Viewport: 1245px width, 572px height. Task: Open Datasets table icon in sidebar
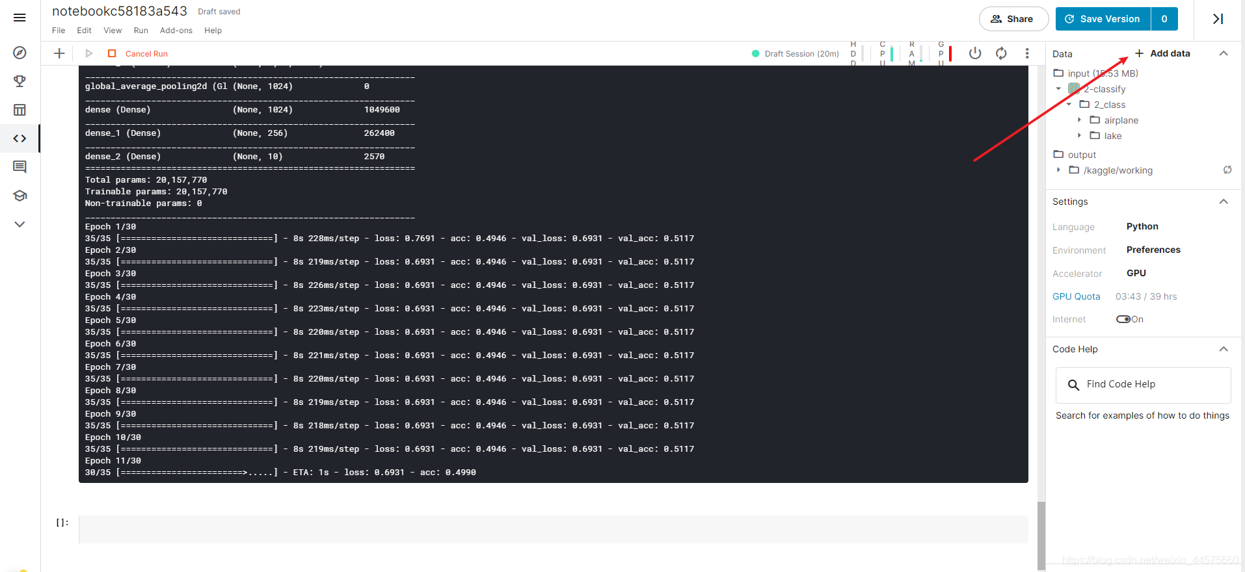(x=20, y=110)
